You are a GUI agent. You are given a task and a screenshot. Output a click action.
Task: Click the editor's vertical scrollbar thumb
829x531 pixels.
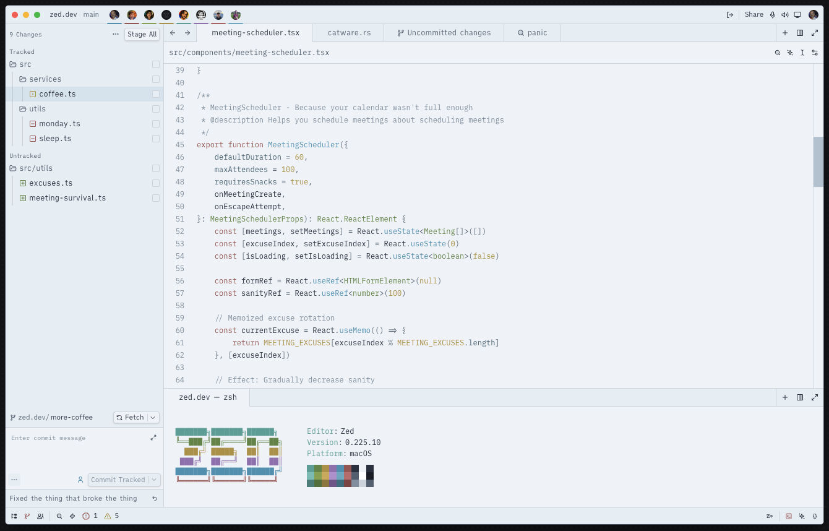point(818,162)
